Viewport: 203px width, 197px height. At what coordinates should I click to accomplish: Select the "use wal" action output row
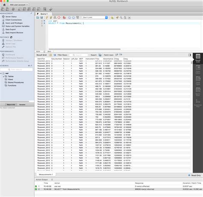pos(119,186)
